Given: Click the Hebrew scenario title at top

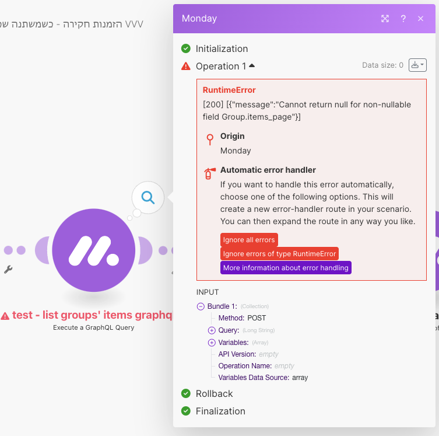Looking at the screenshot, I should pyautogui.click(x=71, y=24).
